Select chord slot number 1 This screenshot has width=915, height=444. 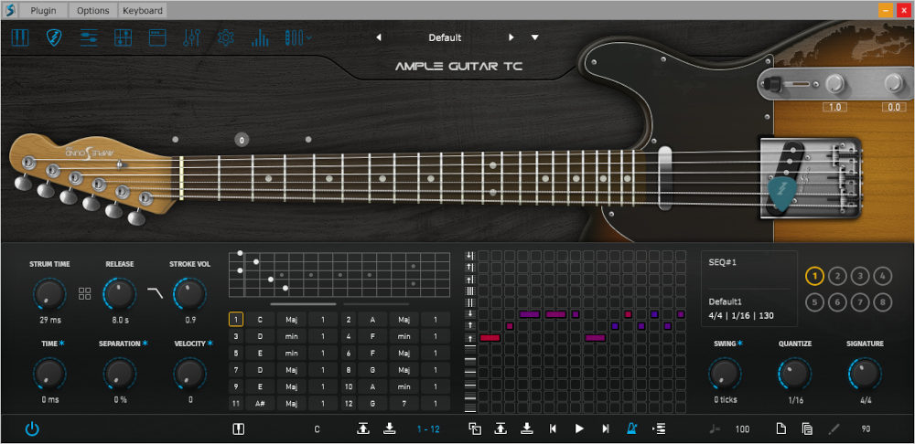pos(236,320)
